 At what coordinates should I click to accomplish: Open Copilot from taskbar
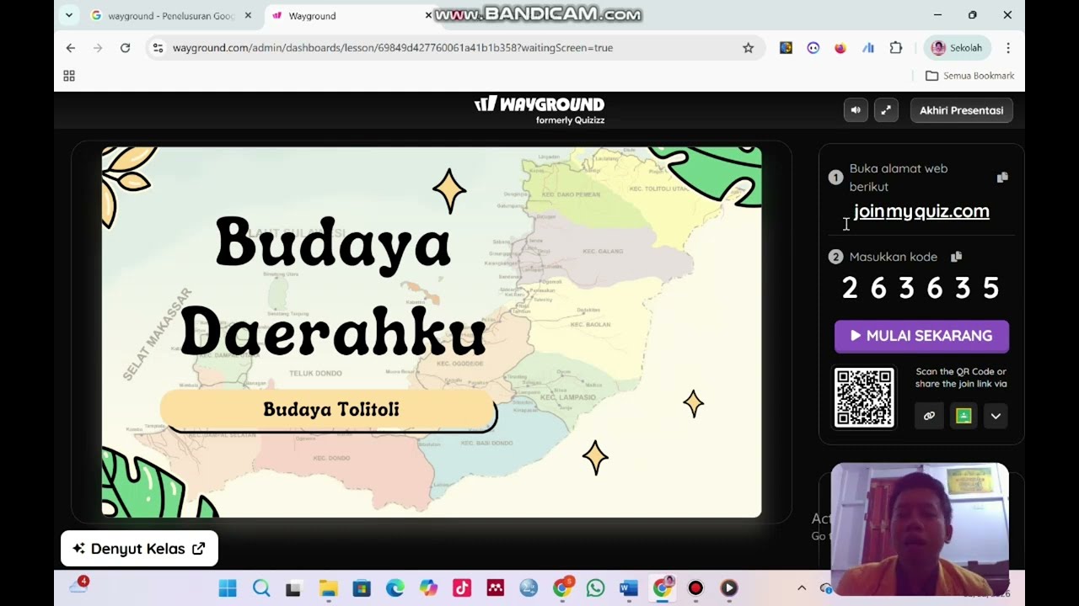(428, 588)
